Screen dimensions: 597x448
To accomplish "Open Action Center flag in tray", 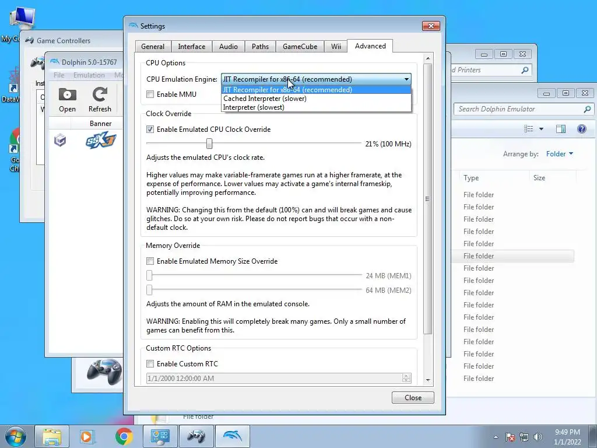I will (510, 437).
